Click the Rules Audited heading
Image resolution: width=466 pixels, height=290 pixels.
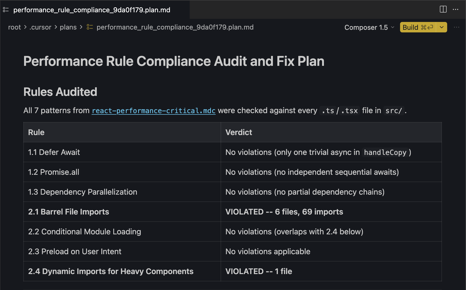(60, 92)
